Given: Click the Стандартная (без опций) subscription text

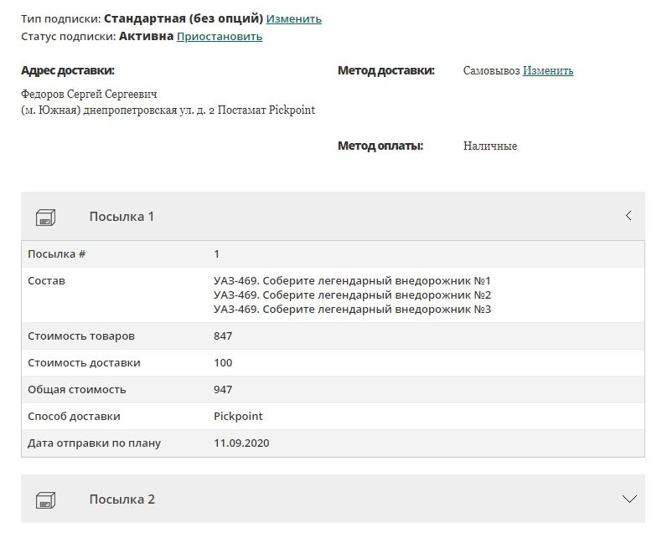Looking at the screenshot, I should pos(183,18).
